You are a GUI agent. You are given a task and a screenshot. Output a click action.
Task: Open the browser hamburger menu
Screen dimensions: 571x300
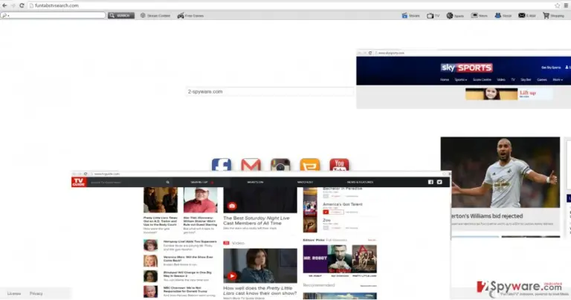(x=567, y=5)
